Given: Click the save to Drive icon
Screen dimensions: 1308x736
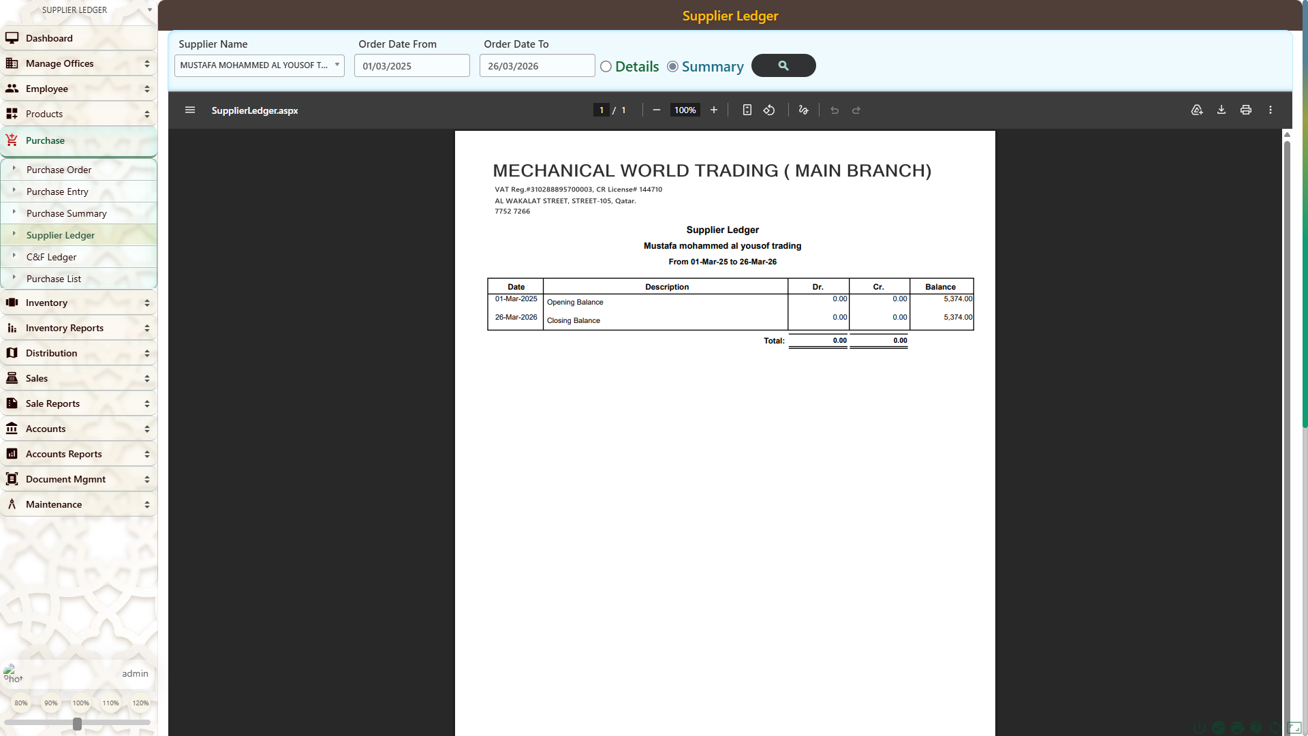Looking at the screenshot, I should point(1197,110).
